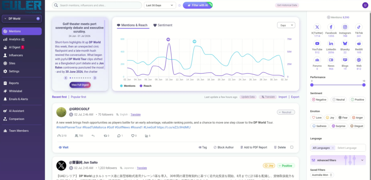Viewport: 371px width, 180px height.
Task: Toggle the Sadness emotion filter
Action: coord(320,126)
